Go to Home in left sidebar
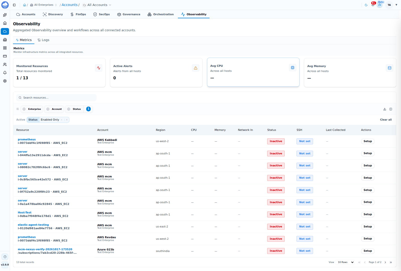The image size is (401, 271). (5, 23)
